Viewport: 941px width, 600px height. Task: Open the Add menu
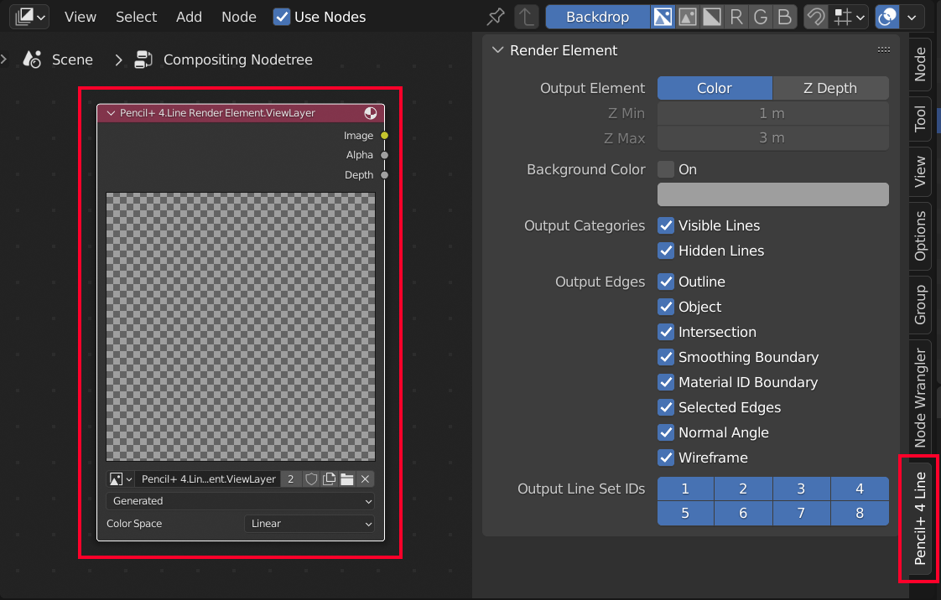[x=189, y=16]
